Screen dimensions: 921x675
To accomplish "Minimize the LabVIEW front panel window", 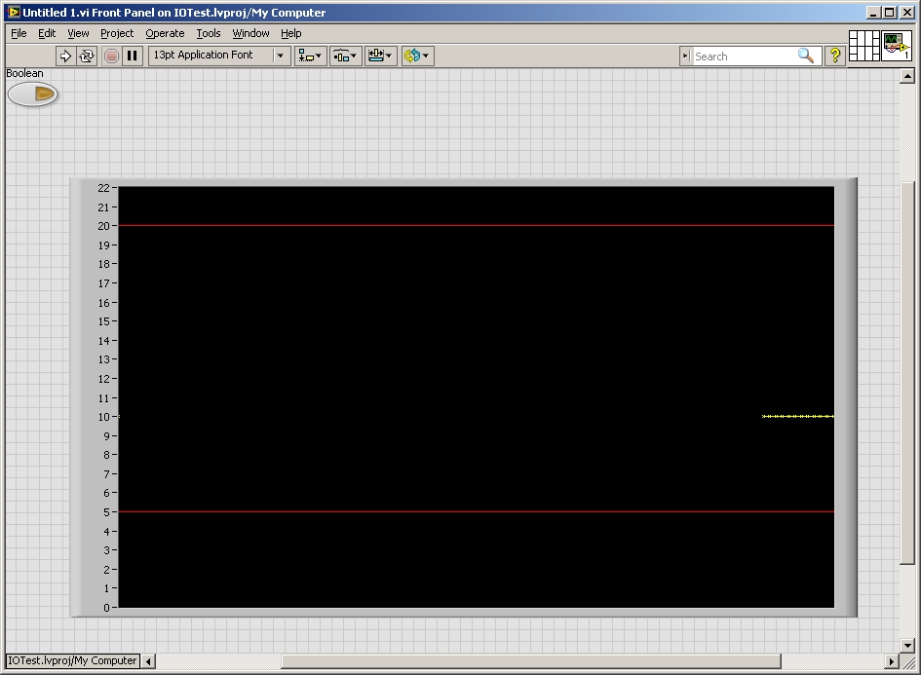I will (873, 13).
